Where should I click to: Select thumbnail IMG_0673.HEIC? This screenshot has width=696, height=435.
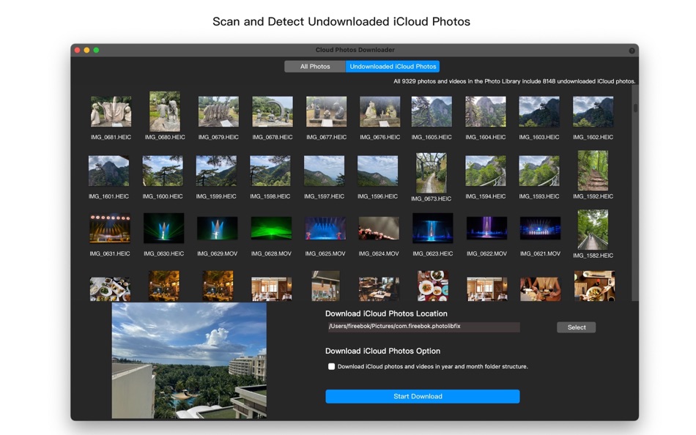click(431, 173)
